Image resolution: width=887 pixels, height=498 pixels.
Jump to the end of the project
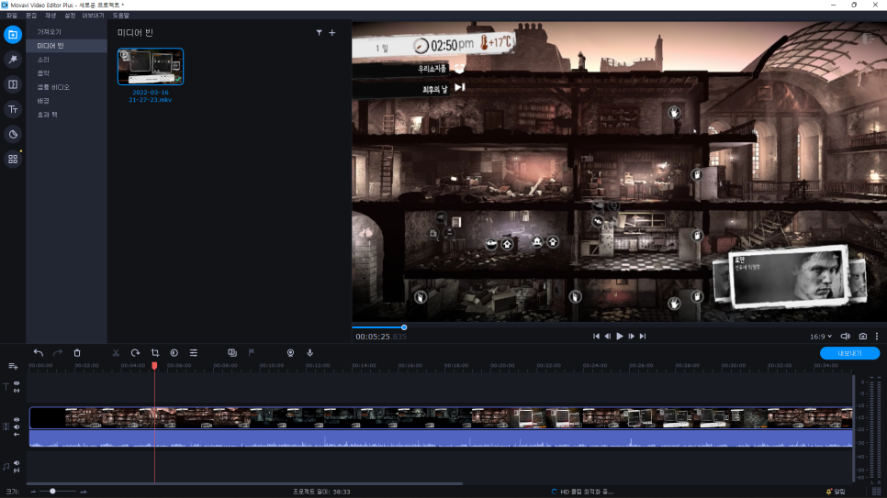tap(643, 337)
